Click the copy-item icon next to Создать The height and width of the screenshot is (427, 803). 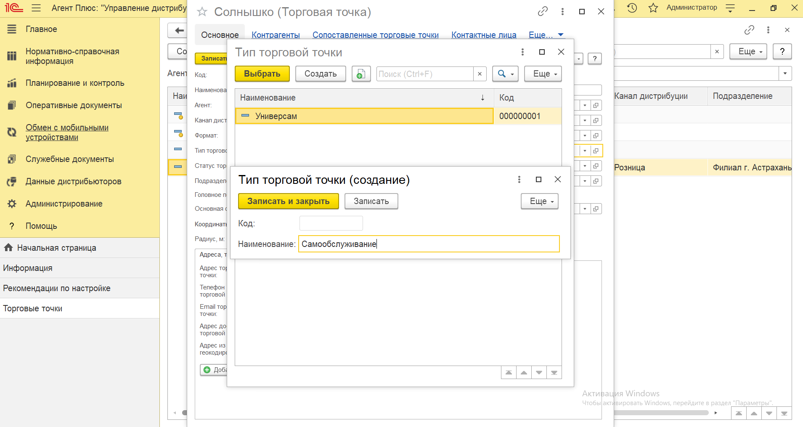point(361,74)
